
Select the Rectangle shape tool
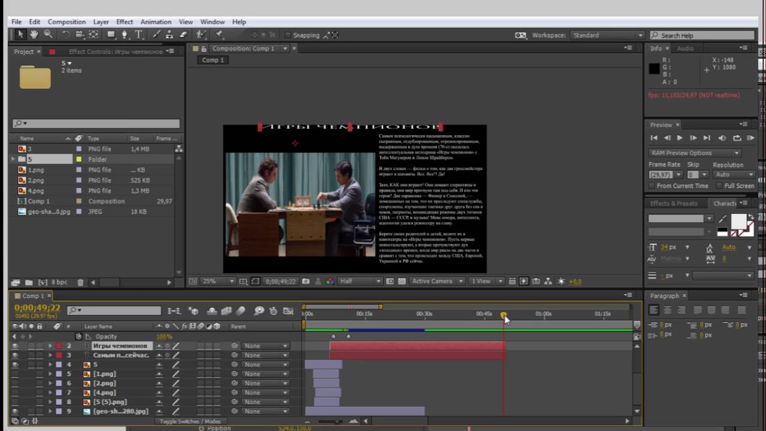click(x=111, y=35)
